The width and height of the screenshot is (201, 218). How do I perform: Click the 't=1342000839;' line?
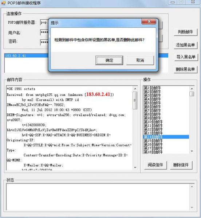[34, 125]
